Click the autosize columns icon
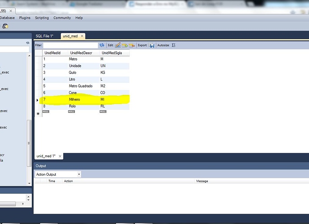This screenshot has width=309, height=224. point(173,45)
